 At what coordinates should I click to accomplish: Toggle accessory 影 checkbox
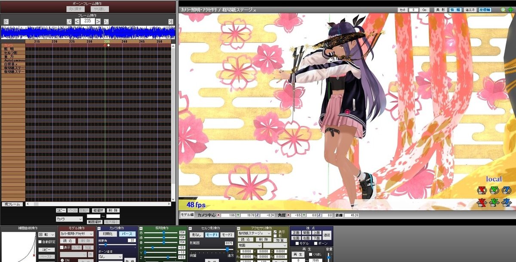pyautogui.click(x=275, y=236)
